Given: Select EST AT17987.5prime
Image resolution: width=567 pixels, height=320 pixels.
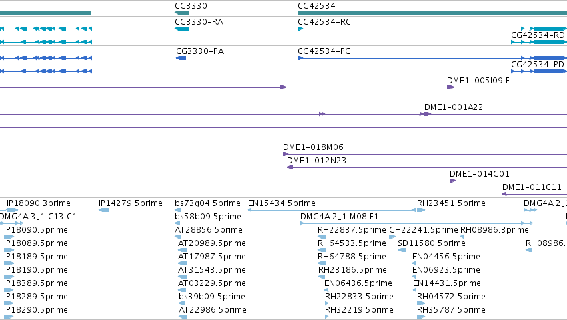Looking at the screenshot, I should 211,257.
